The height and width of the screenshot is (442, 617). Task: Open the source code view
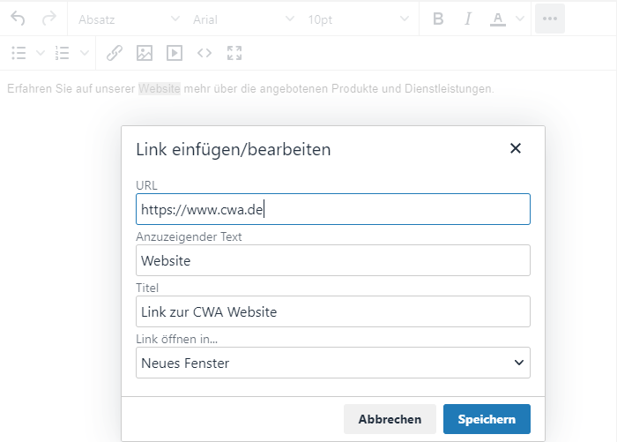pos(204,53)
